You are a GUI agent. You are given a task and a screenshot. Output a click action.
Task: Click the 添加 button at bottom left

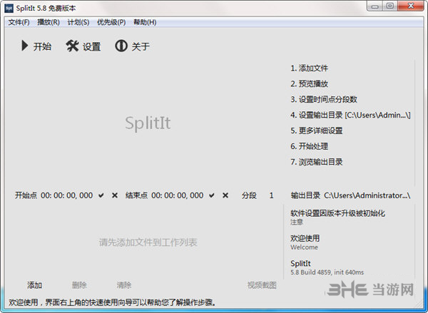(34, 285)
